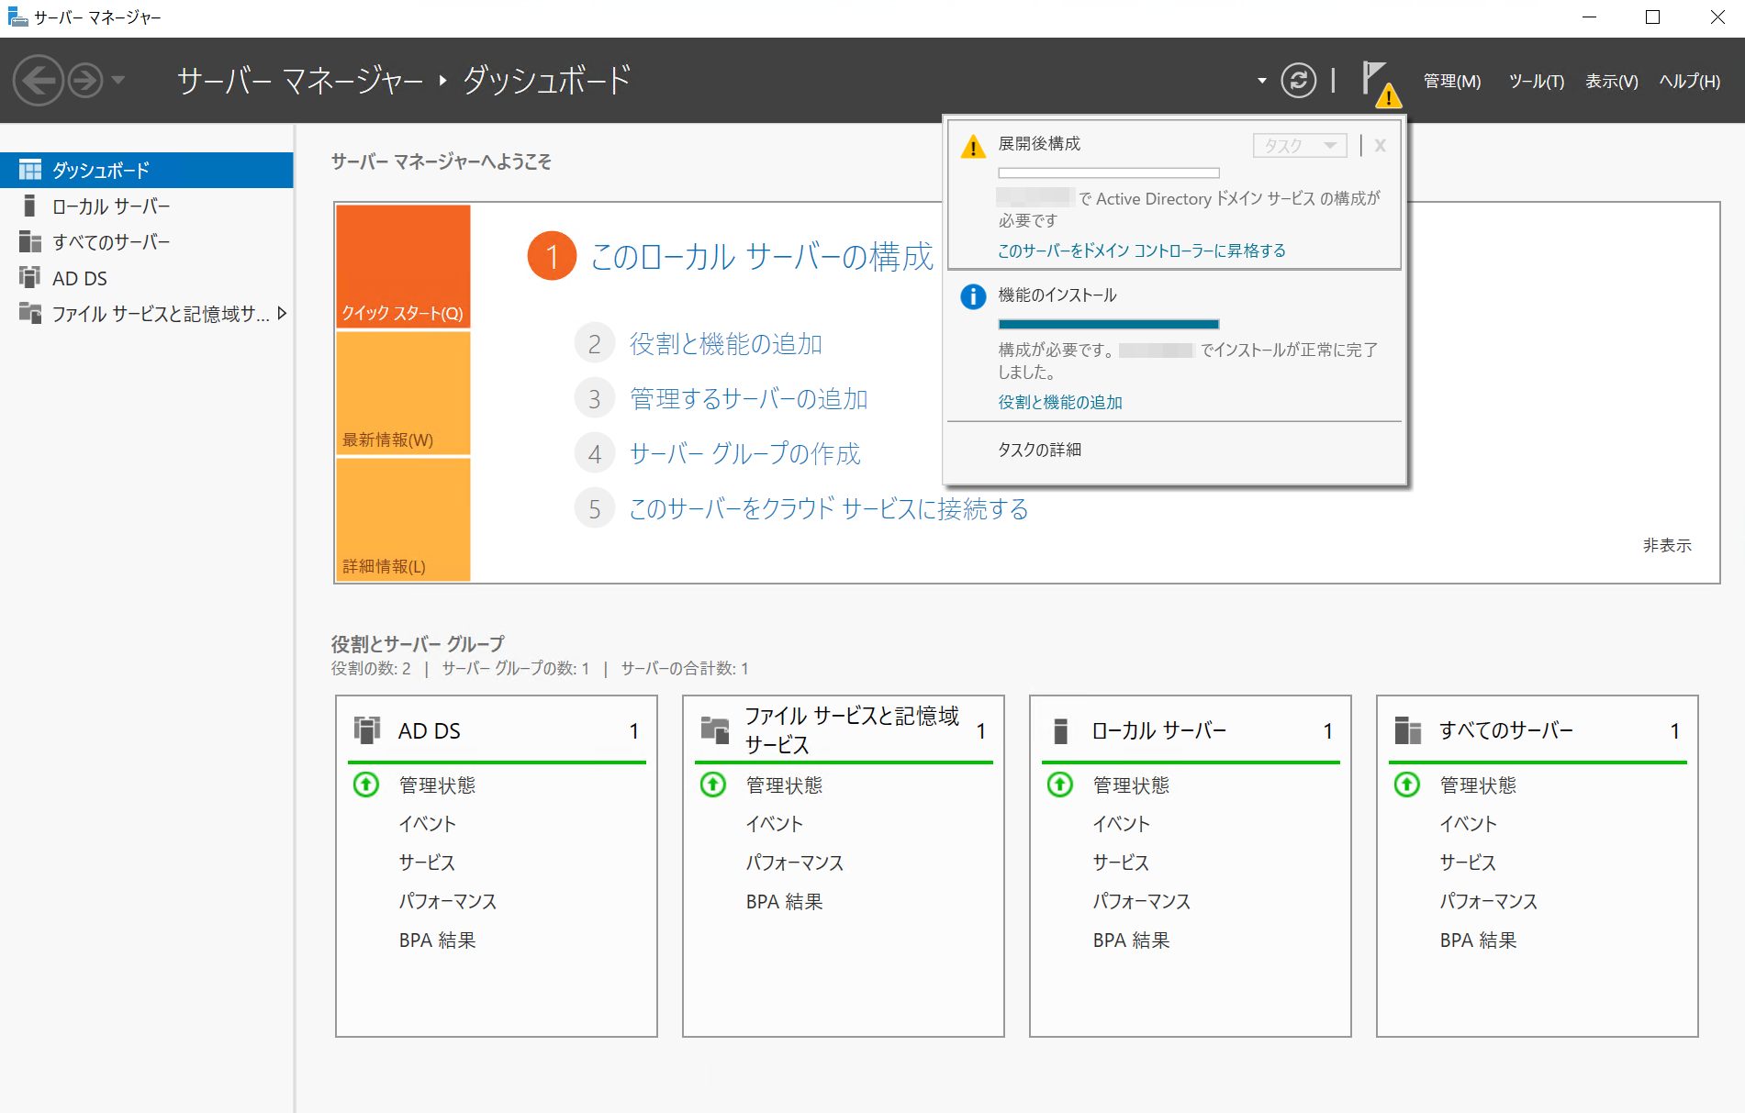Click the forward navigation arrow
1745x1113 pixels.
pyautogui.click(x=85, y=81)
